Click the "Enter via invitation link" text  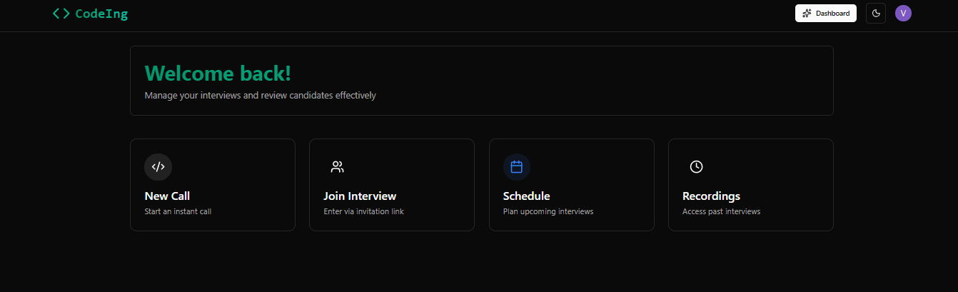363,211
